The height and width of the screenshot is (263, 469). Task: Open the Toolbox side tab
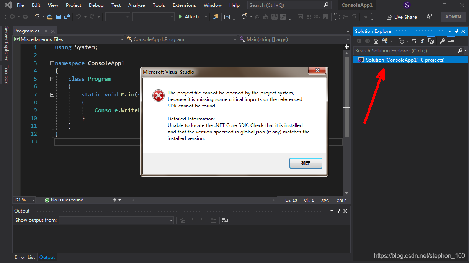(6, 75)
